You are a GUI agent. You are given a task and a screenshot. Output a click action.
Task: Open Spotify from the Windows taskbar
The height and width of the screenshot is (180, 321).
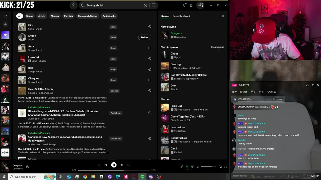click(142, 177)
